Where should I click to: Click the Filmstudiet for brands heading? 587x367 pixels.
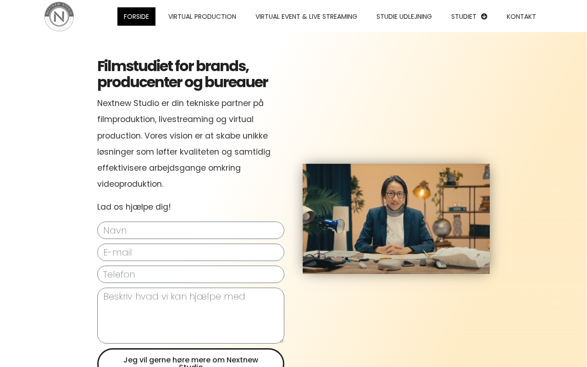pyautogui.click(x=183, y=74)
